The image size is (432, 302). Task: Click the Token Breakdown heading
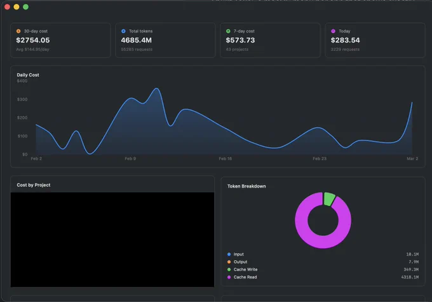click(x=246, y=186)
